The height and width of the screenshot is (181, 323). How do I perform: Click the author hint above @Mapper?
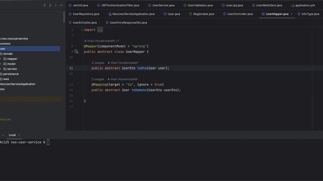pos(101,41)
